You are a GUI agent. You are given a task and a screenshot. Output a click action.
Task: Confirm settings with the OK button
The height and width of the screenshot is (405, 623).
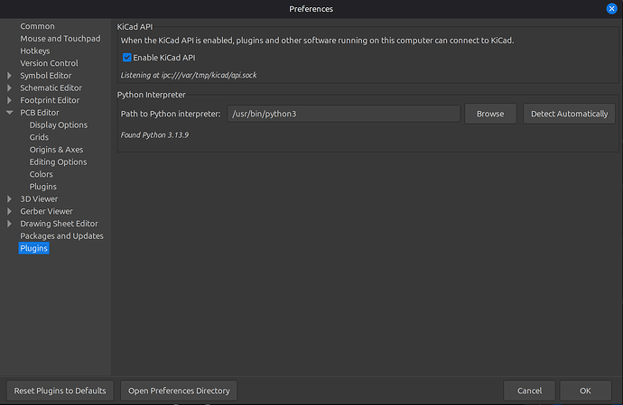(x=585, y=391)
